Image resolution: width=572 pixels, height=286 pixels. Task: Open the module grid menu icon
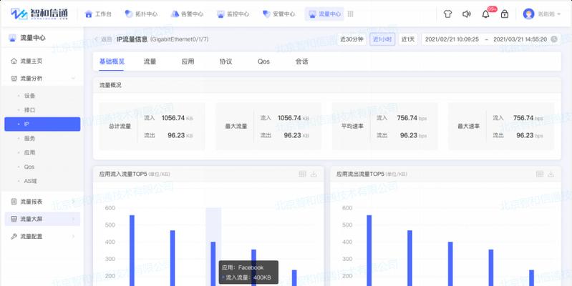[351, 14]
